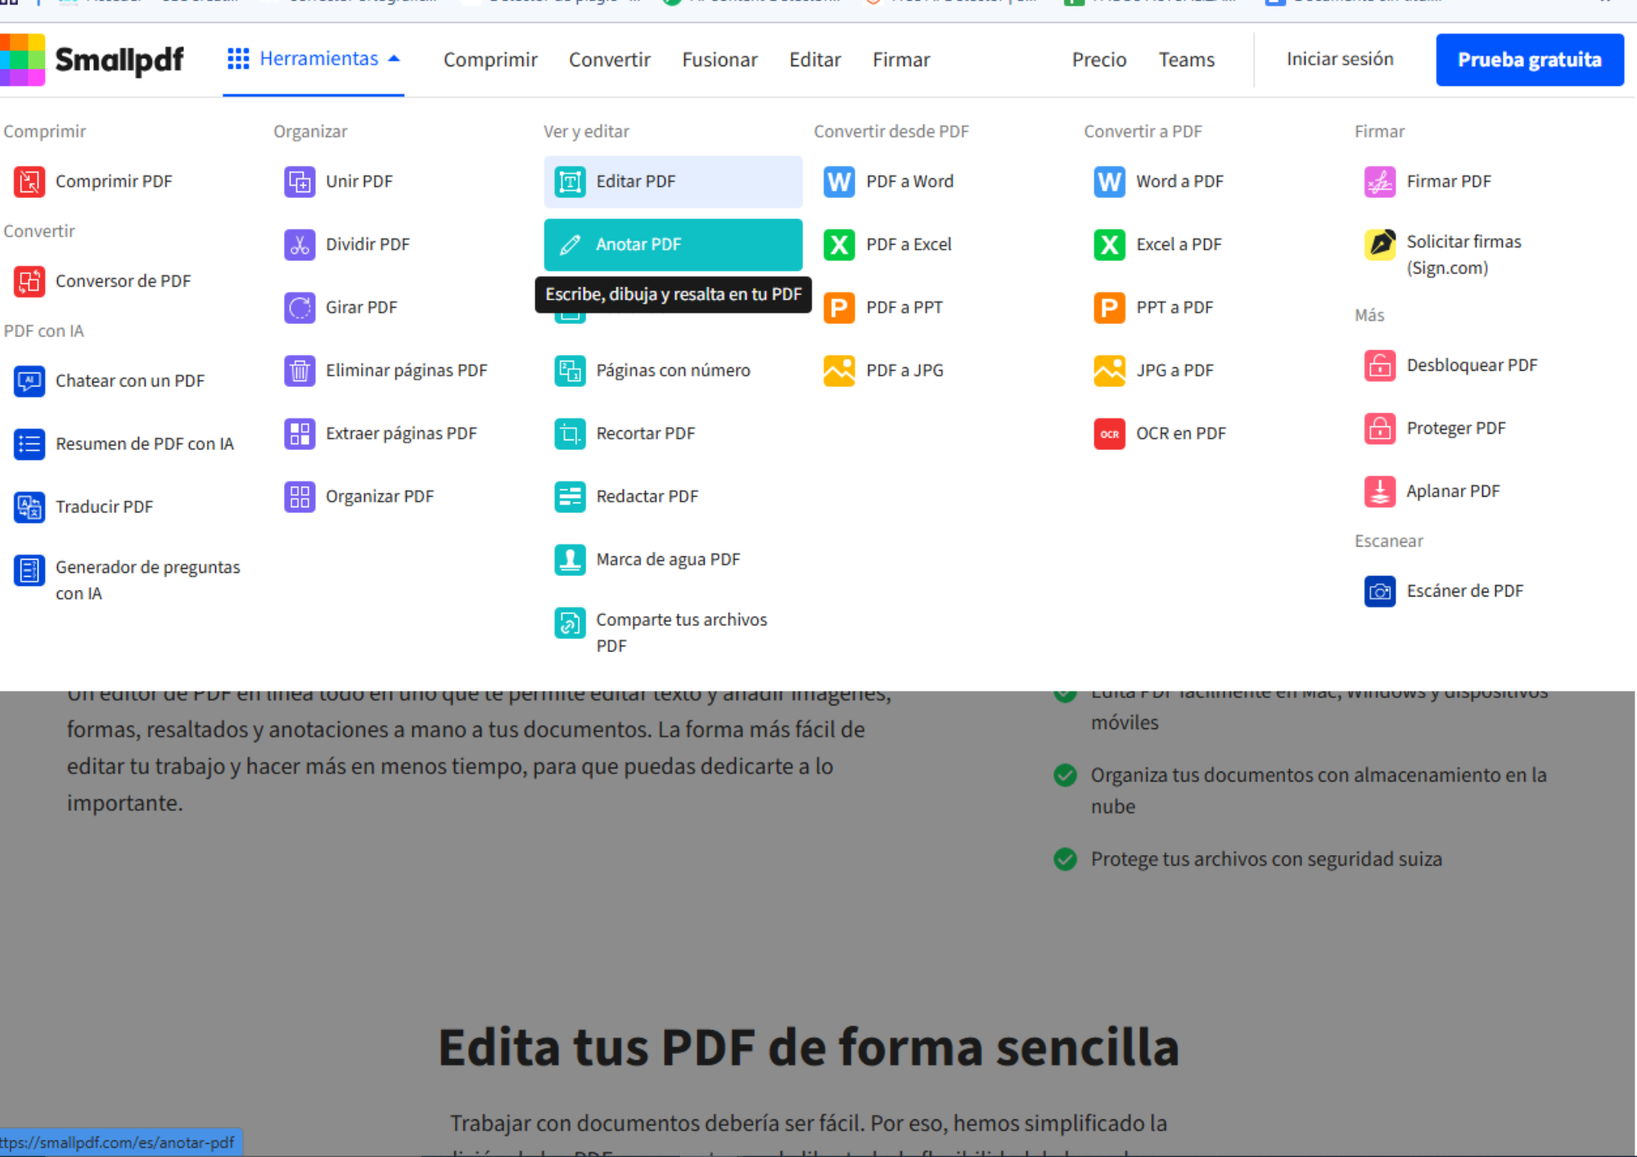
Task: Select the Extraer páginas PDF icon
Action: click(300, 434)
